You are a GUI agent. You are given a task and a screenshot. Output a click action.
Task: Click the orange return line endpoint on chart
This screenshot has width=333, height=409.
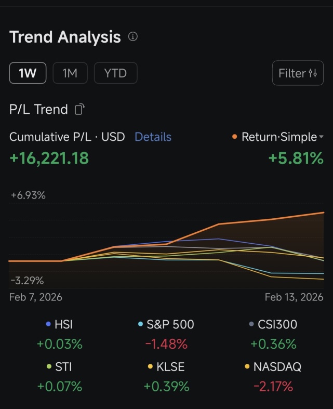click(x=323, y=213)
